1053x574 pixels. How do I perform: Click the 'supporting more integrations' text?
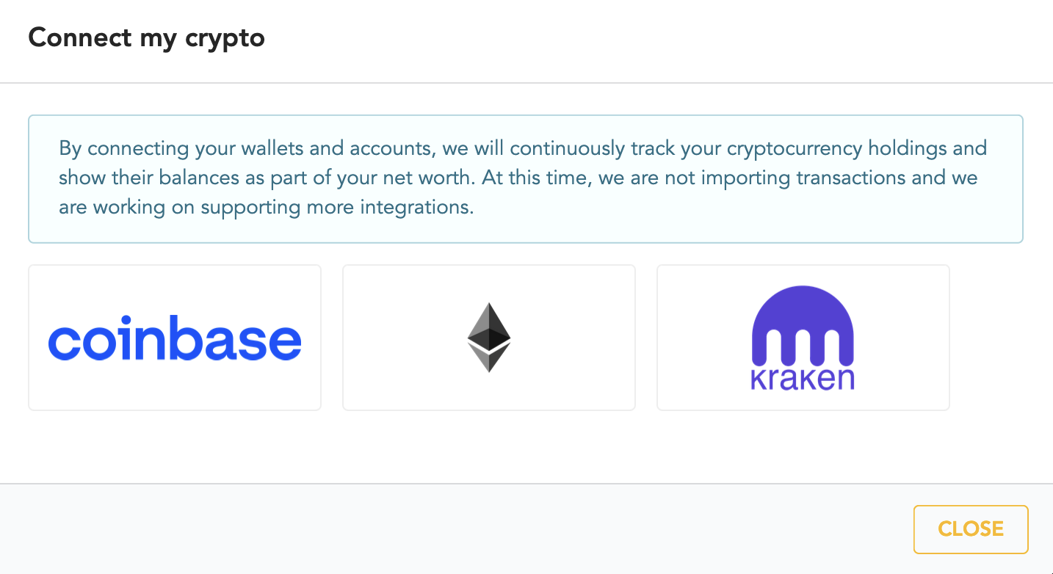click(x=337, y=207)
